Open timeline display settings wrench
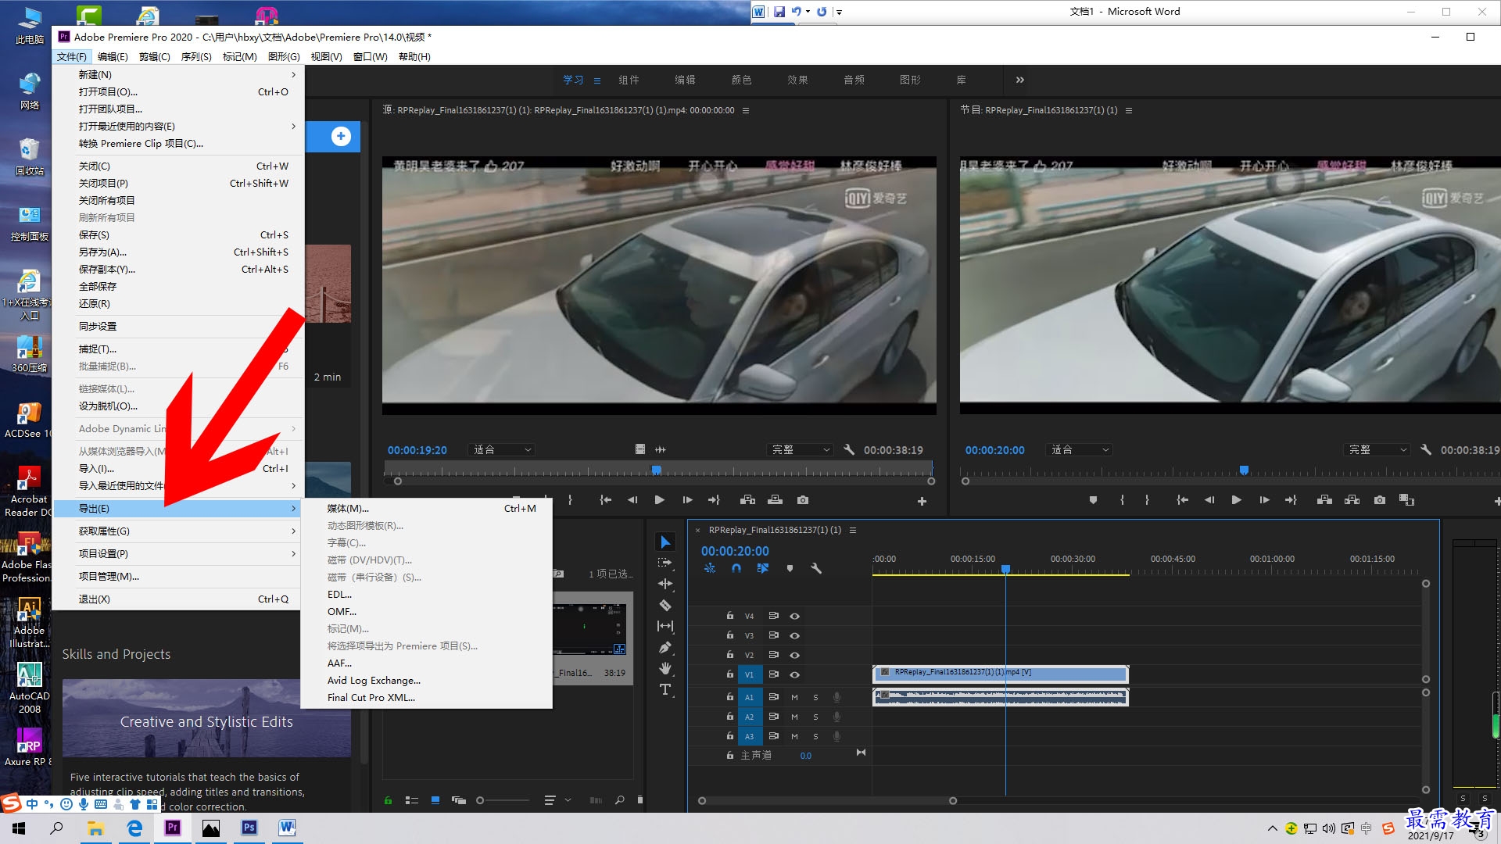The height and width of the screenshot is (844, 1501). pyautogui.click(x=816, y=568)
